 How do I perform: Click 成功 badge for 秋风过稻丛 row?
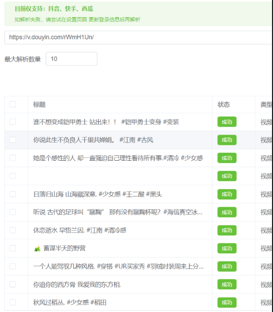click(x=227, y=303)
